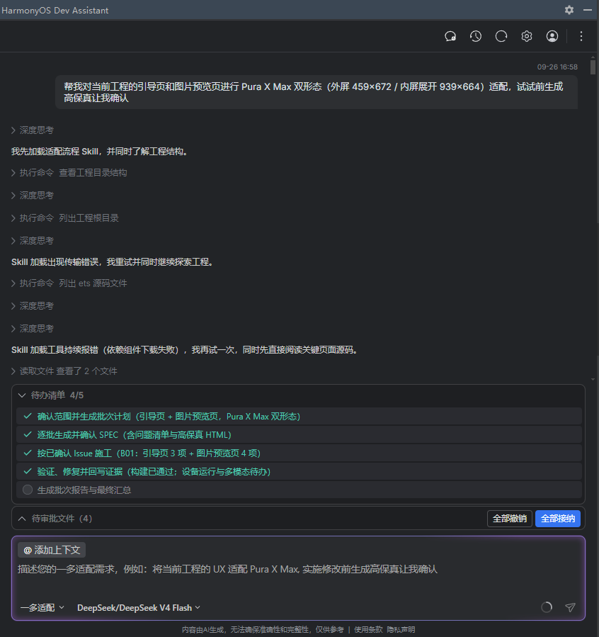Viewport: 599px width, 637px height.
Task: Open the 隐私声明 link
Action: tap(401, 630)
